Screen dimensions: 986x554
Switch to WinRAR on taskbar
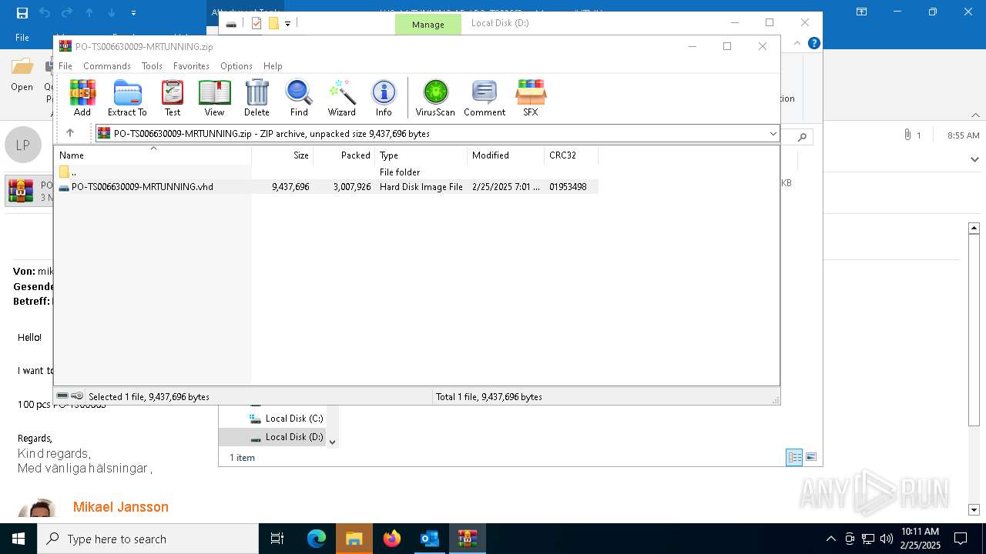[x=467, y=539]
